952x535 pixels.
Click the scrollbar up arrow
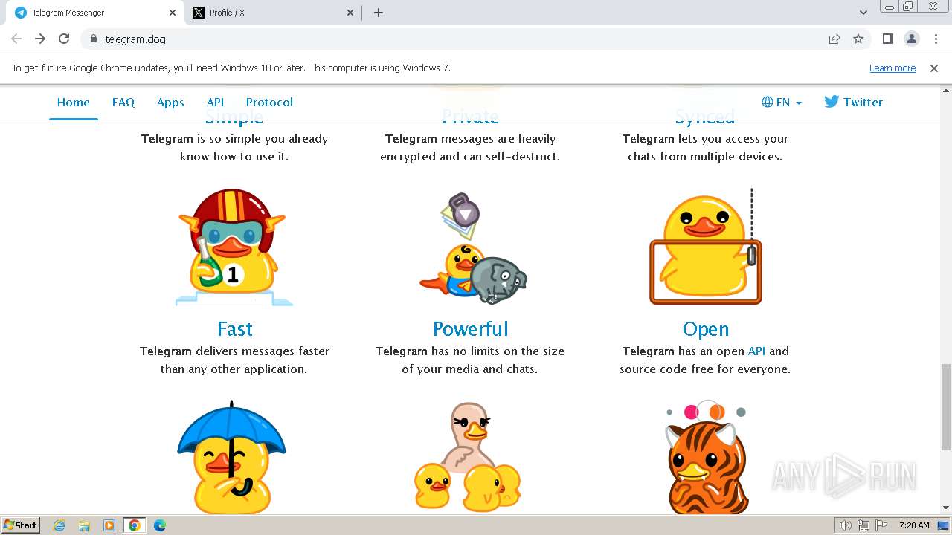point(946,90)
